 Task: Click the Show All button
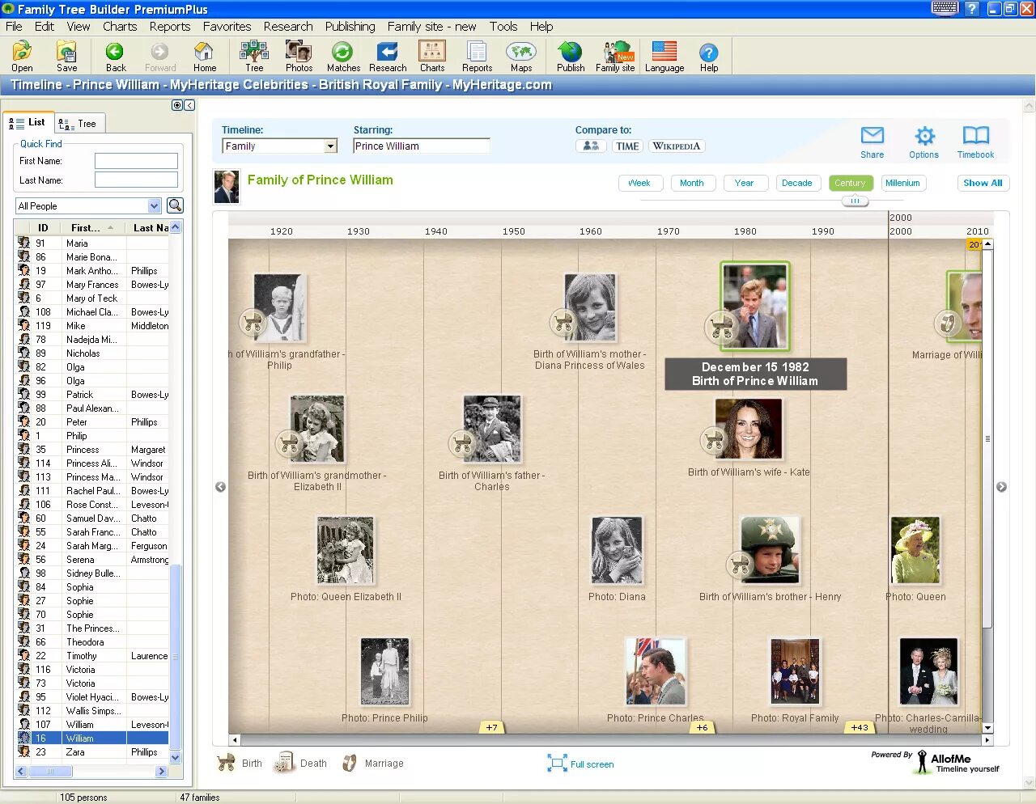tap(983, 183)
